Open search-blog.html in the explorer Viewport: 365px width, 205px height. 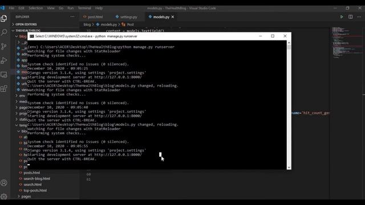36,179
